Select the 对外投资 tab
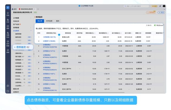171x110 pixels. click(49, 21)
